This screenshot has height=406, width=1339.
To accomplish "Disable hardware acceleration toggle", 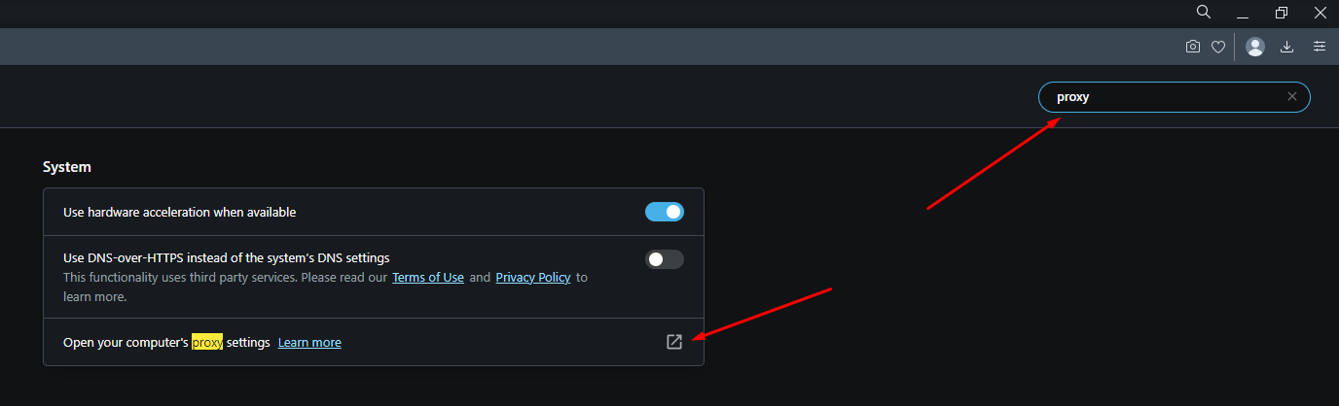I will (x=665, y=212).
